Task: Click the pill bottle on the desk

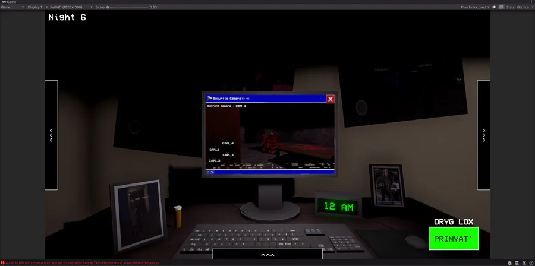Action: [x=178, y=217]
